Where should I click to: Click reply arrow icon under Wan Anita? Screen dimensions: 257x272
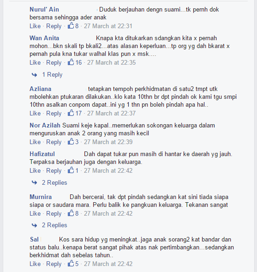[x=34, y=75]
